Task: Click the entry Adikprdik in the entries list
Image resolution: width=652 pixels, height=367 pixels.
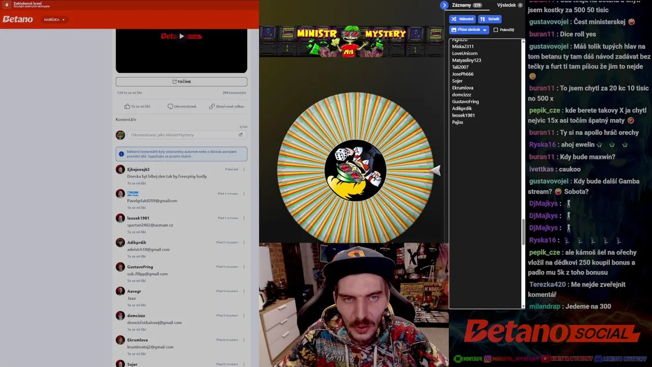Action: pyautogui.click(x=462, y=109)
